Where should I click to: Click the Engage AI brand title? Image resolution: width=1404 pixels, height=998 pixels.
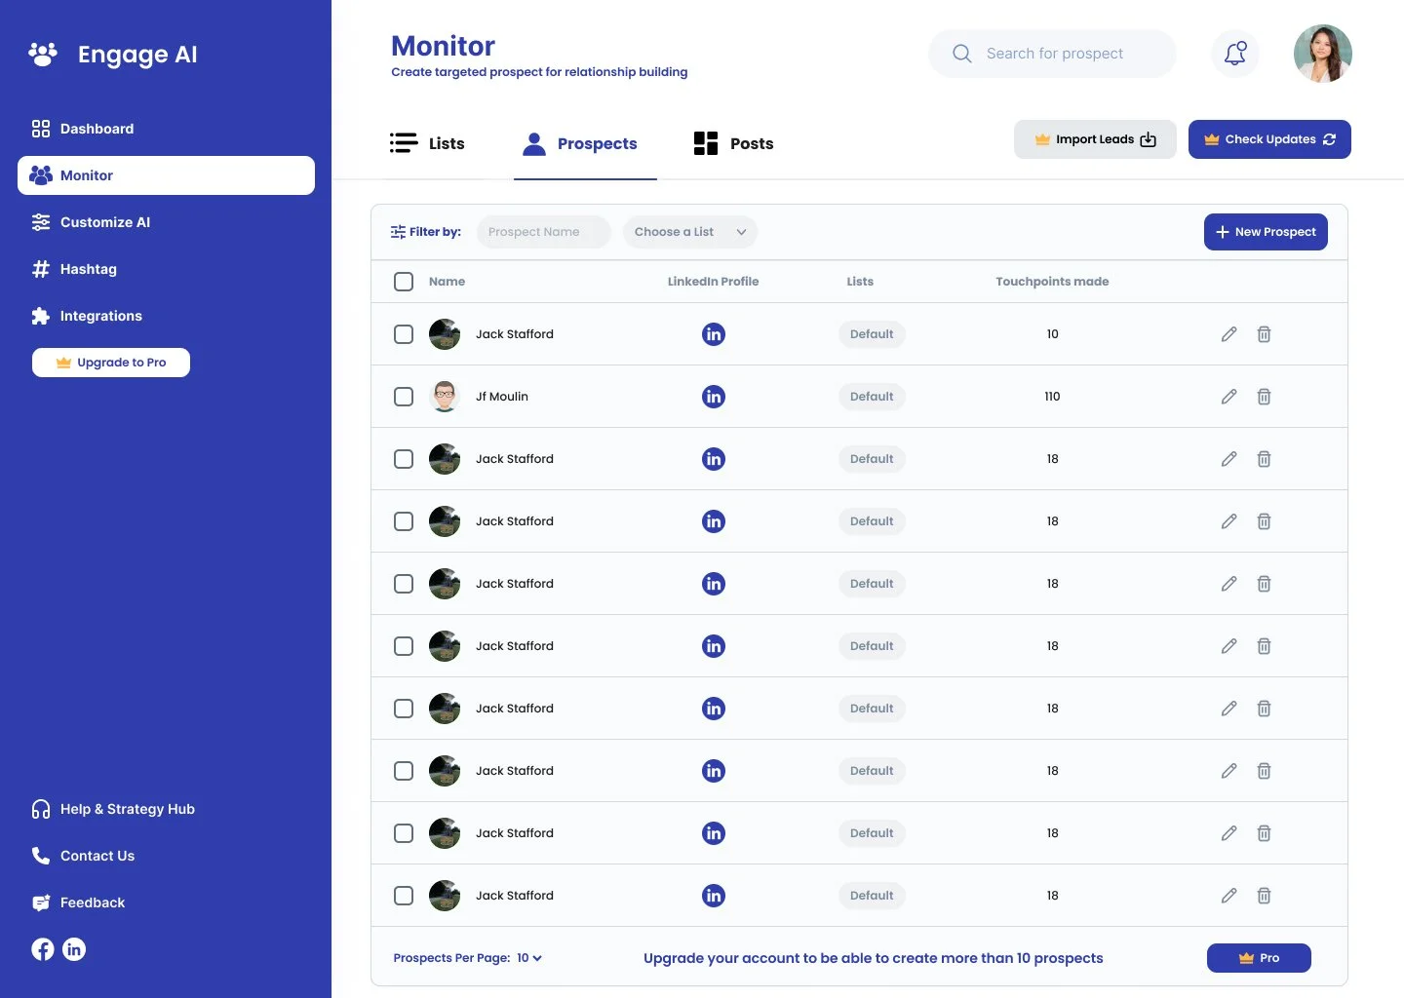click(137, 55)
